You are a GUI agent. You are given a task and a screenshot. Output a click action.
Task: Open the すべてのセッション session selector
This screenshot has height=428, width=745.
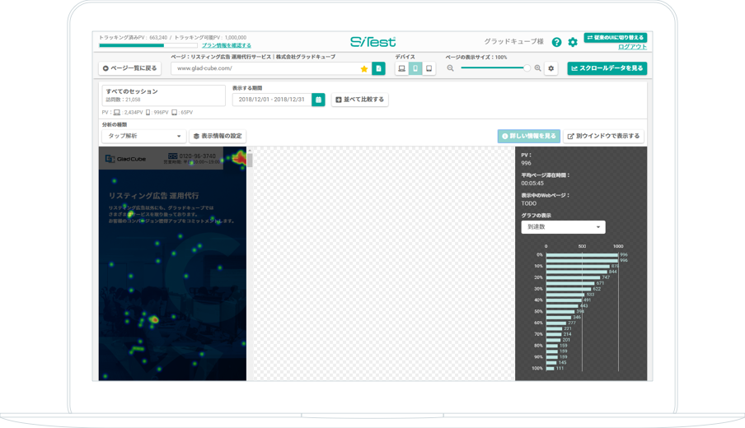163,95
